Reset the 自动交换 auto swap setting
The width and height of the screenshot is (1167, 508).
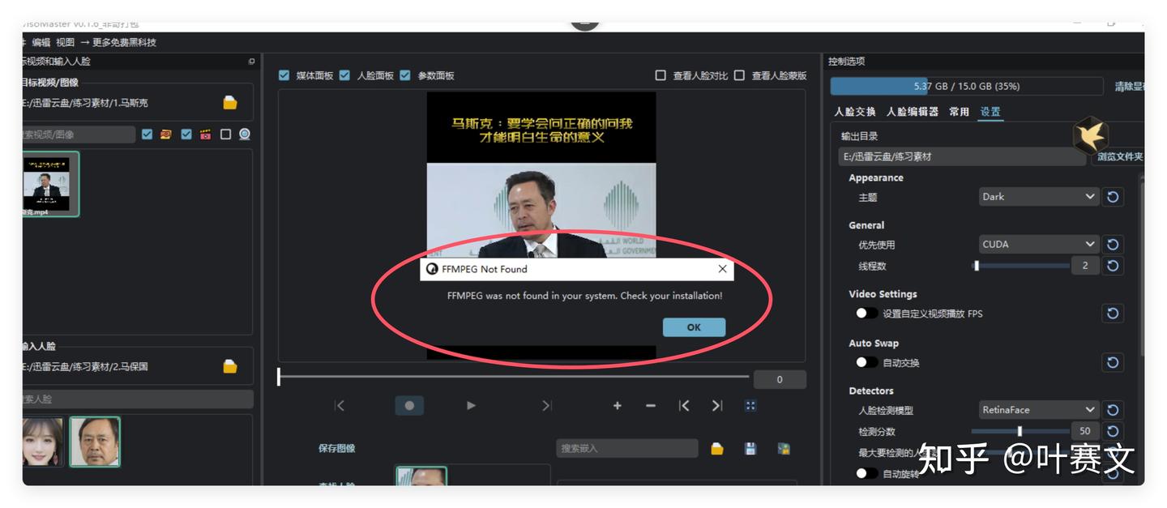point(1114,363)
